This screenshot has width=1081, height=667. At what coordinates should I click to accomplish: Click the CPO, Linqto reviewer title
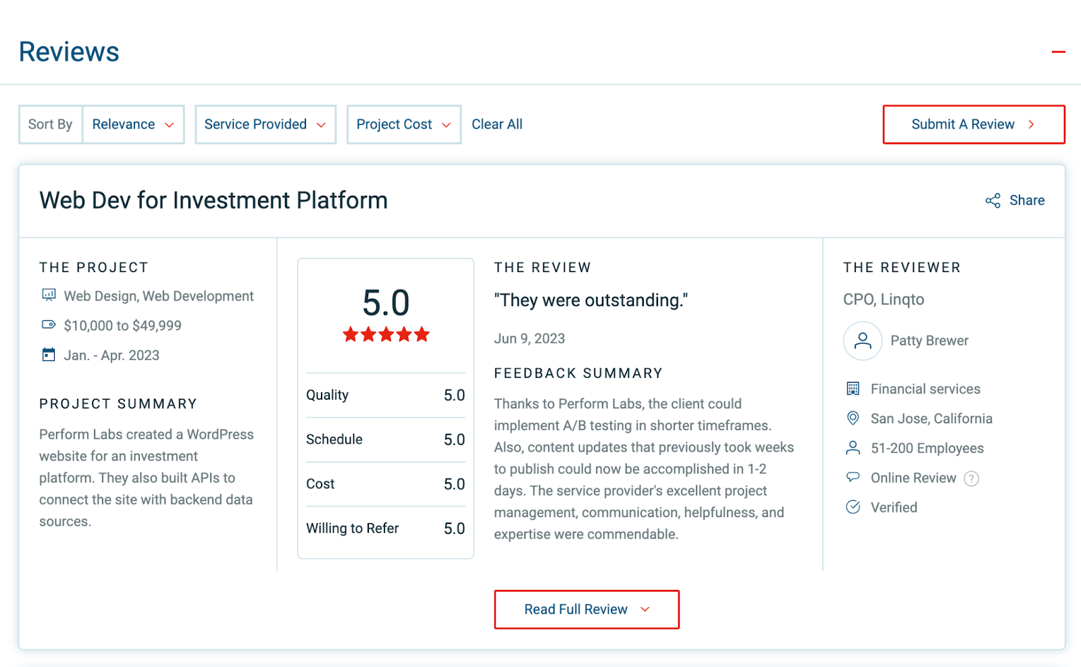(x=884, y=300)
